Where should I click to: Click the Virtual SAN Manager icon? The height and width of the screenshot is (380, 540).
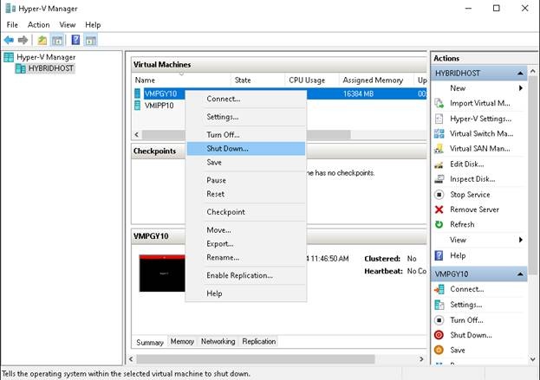point(439,149)
